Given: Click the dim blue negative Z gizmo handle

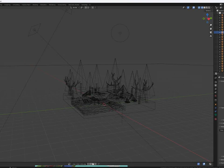Looking at the screenshot, I should coord(207,22).
